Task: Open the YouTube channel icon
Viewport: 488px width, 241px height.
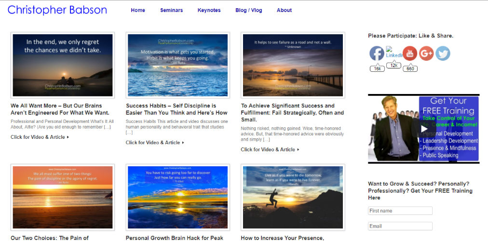Action: [410, 54]
